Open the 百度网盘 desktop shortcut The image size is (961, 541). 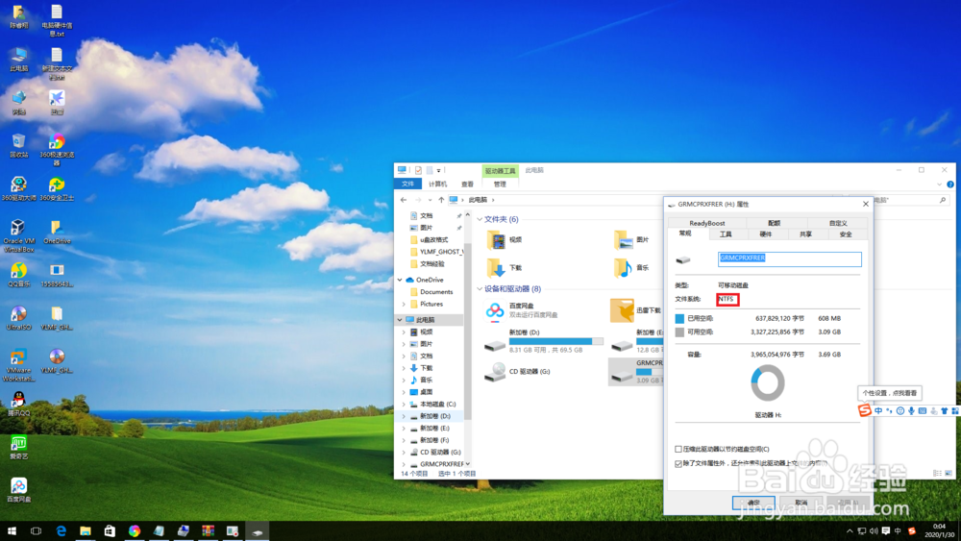point(18,490)
